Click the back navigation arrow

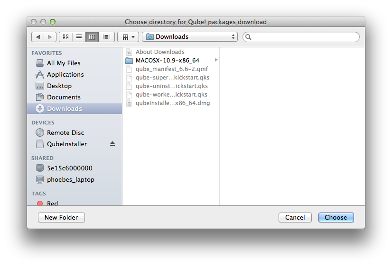pos(38,37)
